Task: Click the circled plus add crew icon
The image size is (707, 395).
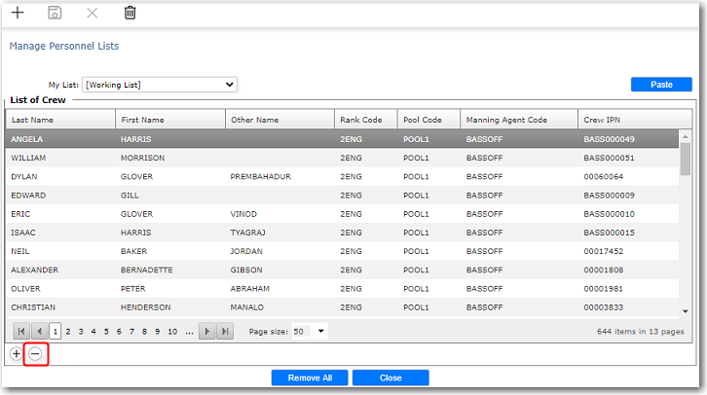Action: 17,354
